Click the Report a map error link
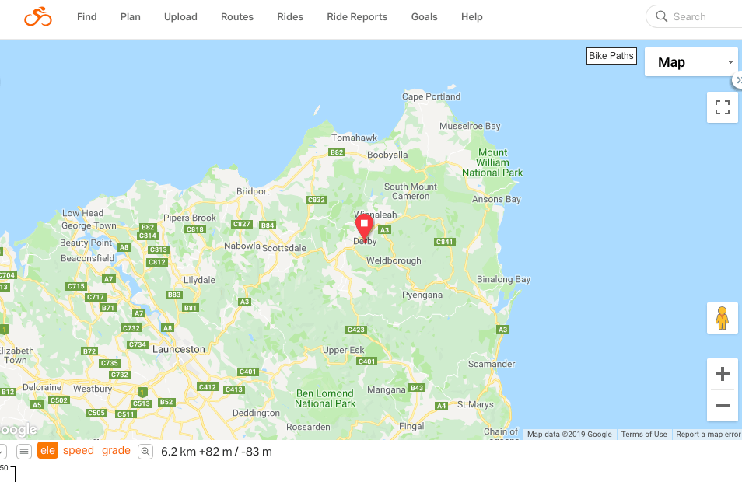 coord(709,435)
